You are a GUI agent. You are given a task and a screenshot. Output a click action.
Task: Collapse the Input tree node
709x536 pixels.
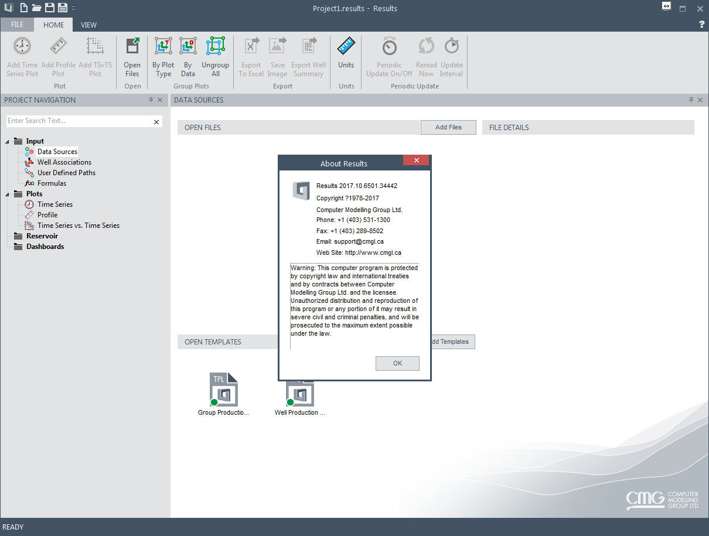(x=8, y=141)
